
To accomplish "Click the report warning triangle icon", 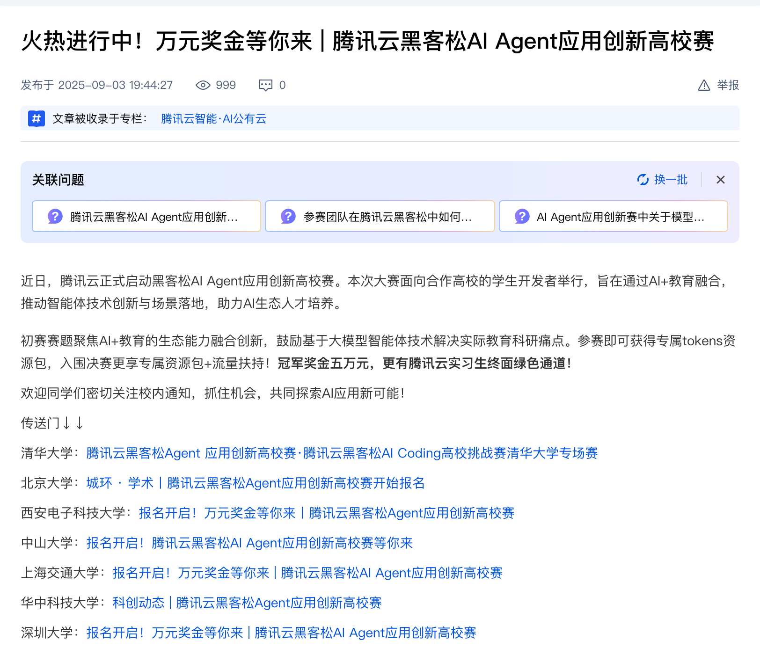I will [704, 85].
